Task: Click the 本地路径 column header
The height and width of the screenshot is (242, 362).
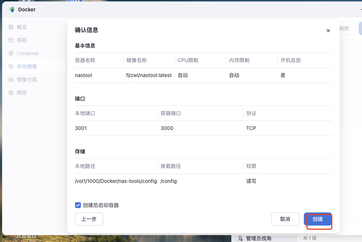Action: tap(85, 166)
